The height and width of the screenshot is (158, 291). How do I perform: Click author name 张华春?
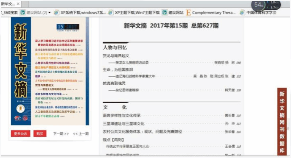point(230,132)
